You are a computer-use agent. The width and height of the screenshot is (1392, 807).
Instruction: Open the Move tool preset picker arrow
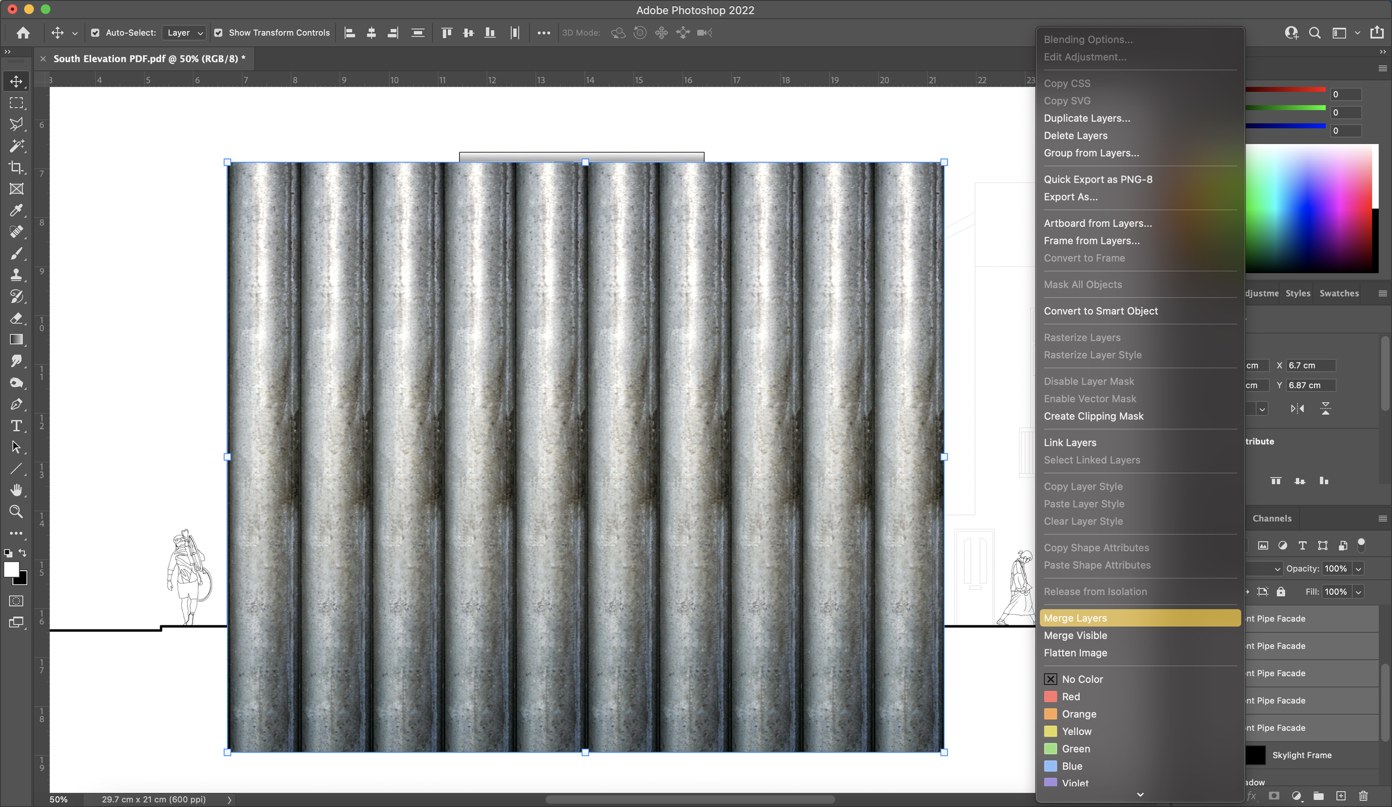tap(75, 33)
